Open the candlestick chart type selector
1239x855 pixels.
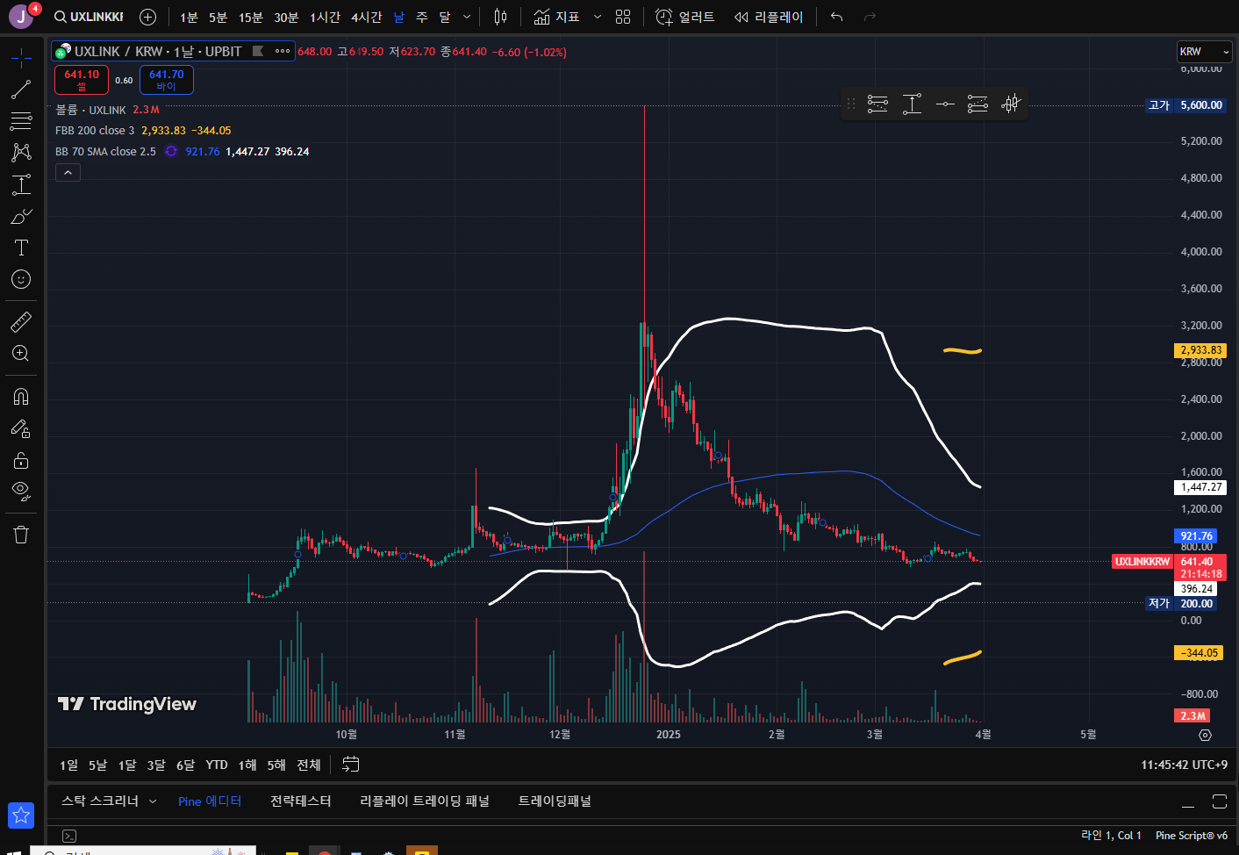[x=500, y=17]
